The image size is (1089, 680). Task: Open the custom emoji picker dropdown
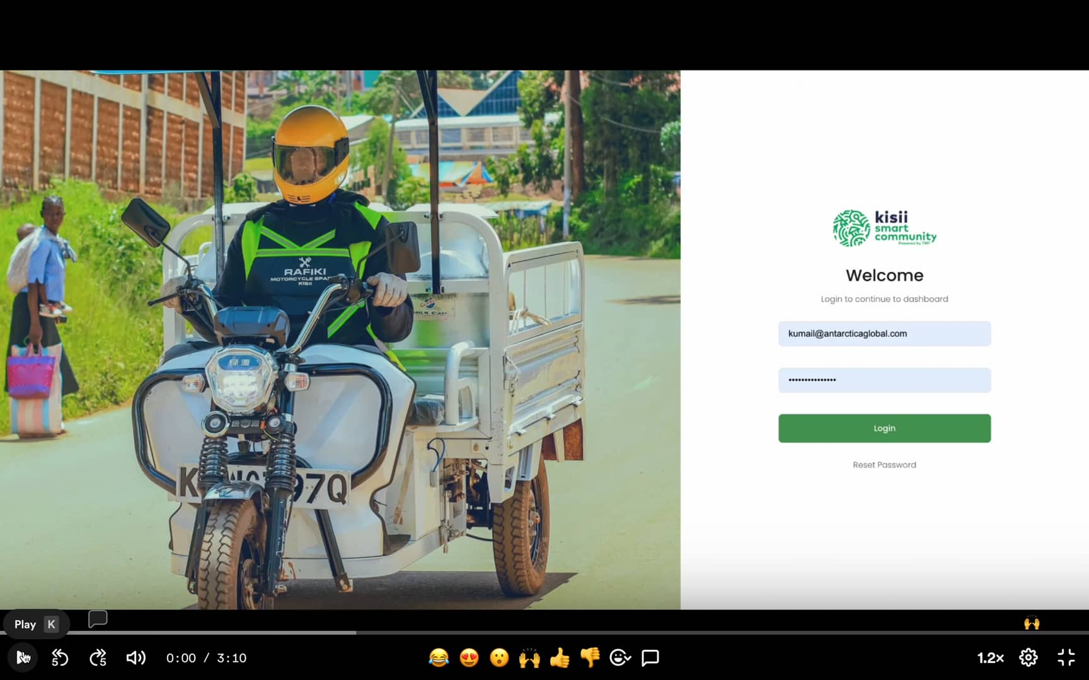point(620,658)
